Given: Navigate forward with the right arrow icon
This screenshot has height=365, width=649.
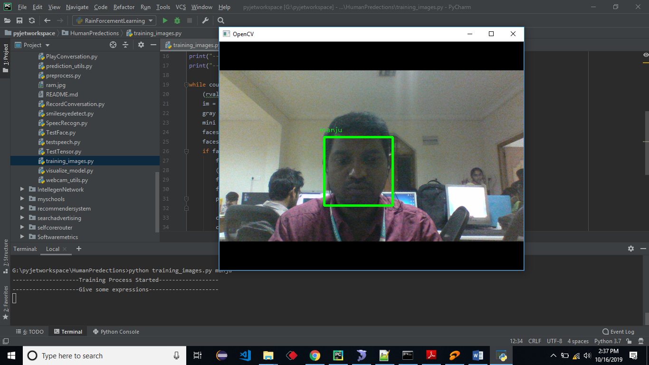Looking at the screenshot, I should [60, 20].
